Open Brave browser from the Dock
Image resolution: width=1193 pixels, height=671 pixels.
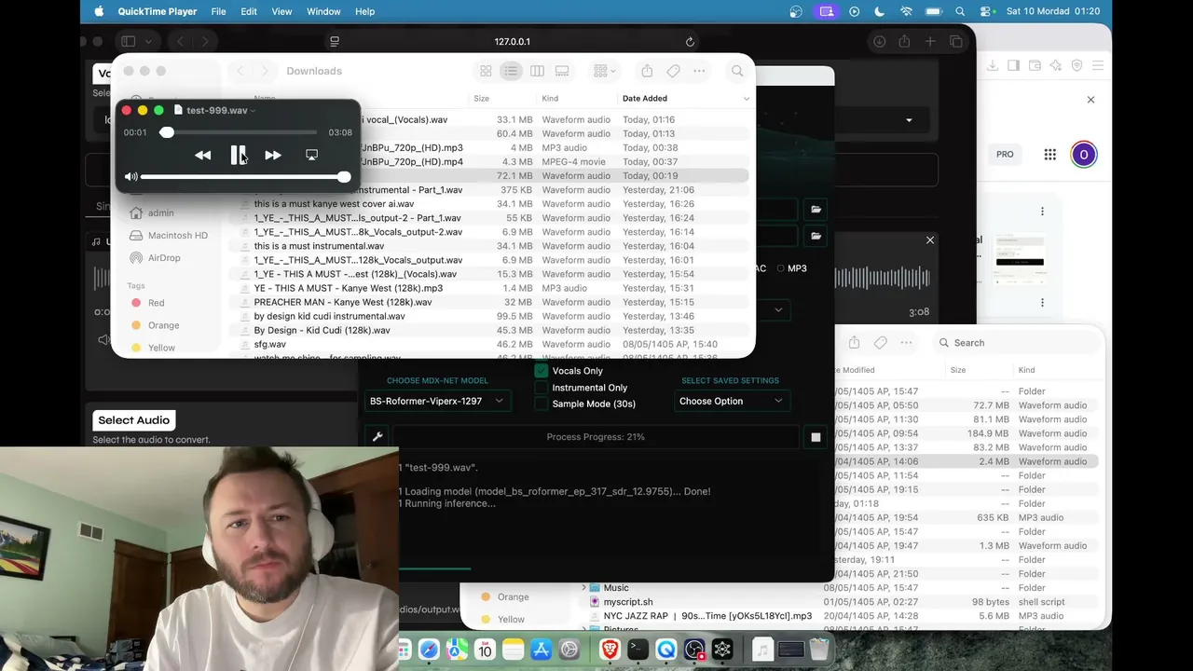tap(610, 650)
